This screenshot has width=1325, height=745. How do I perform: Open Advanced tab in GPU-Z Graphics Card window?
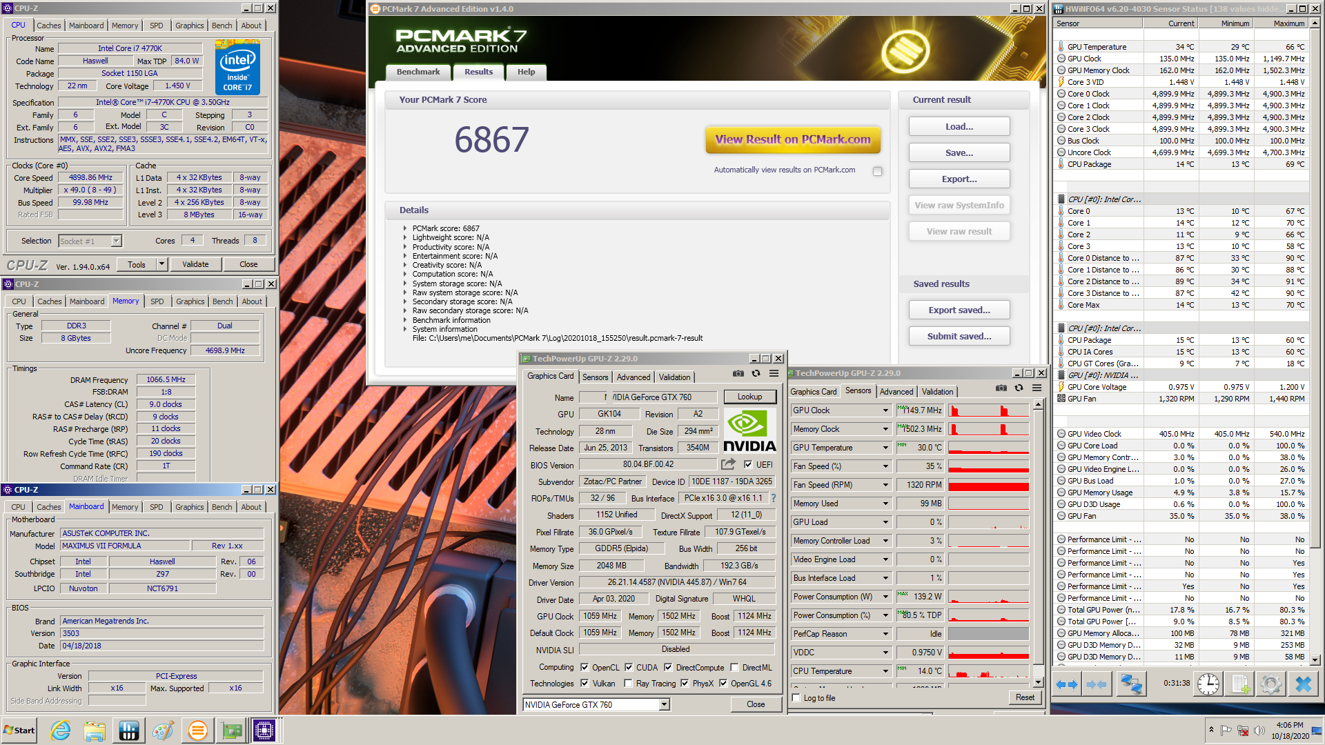(x=634, y=377)
